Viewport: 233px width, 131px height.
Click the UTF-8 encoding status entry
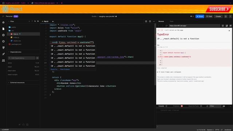pos(217,130)
